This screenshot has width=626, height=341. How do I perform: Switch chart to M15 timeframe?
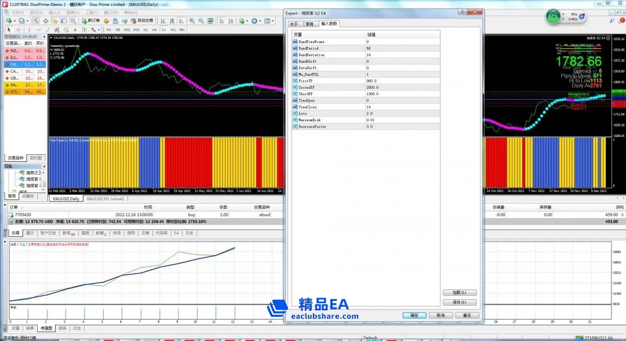(x=127, y=30)
